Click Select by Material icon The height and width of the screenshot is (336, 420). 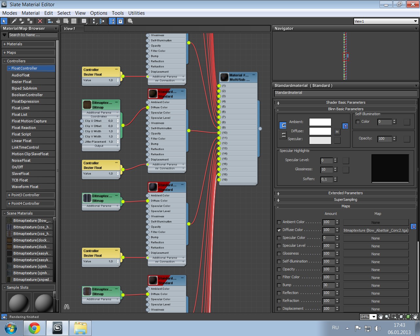[x=130, y=21]
